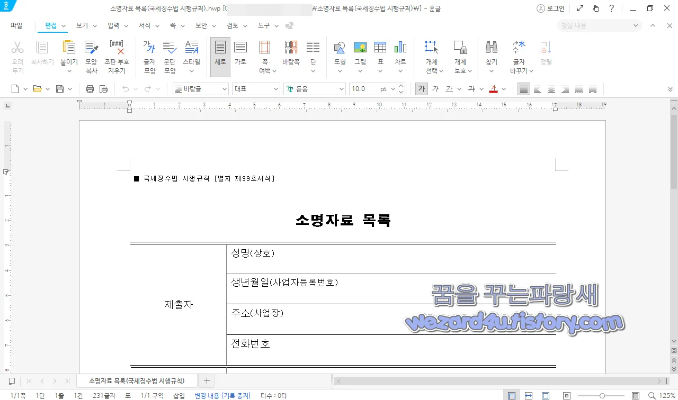This screenshot has height=400, width=678.
Task: Open the 파일 menu
Action: tap(16, 25)
